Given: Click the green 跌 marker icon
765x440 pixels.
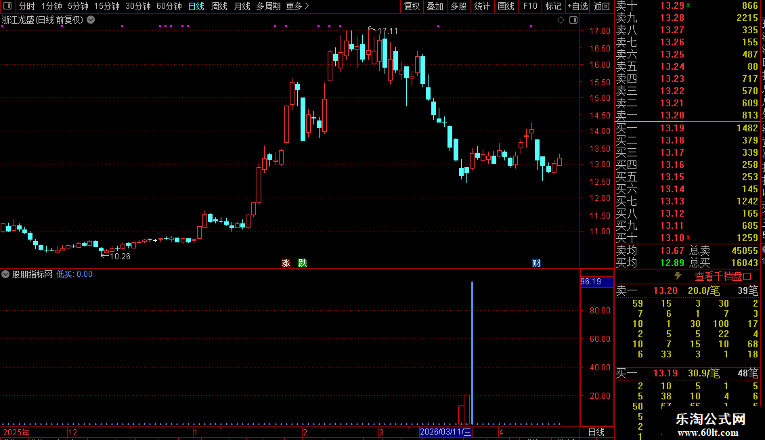Looking at the screenshot, I should pyautogui.click(x=303, y=263).
